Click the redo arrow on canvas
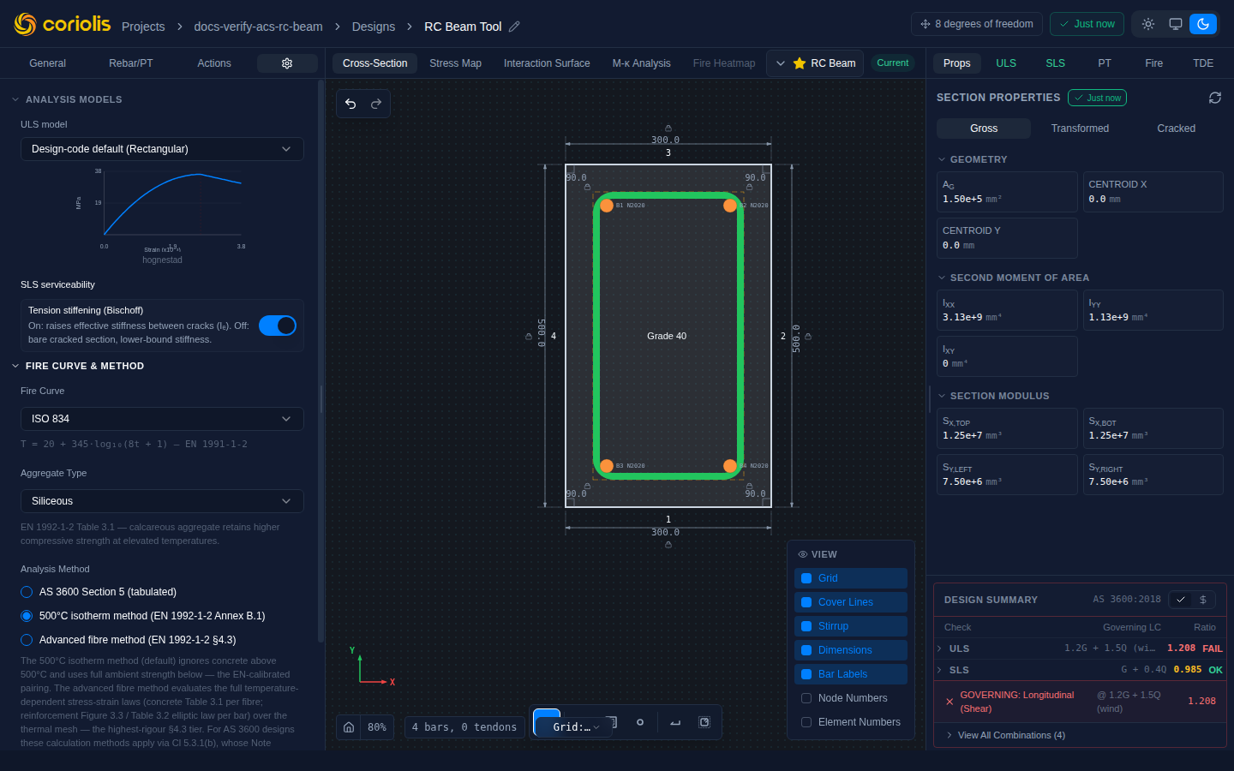Screen dimensions: 1234x771 (376, 104)
